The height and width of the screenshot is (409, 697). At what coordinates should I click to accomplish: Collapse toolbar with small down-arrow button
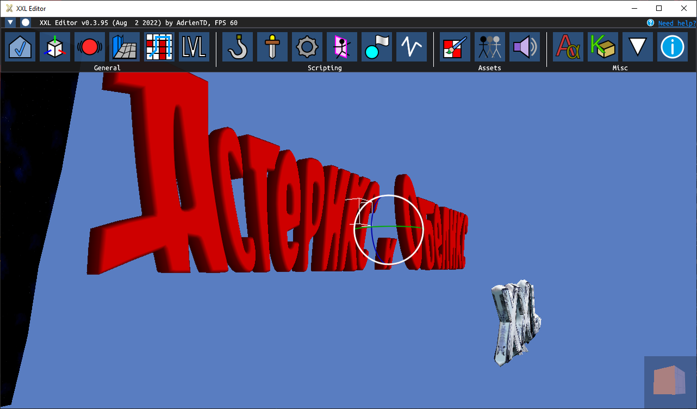point(10,23)
